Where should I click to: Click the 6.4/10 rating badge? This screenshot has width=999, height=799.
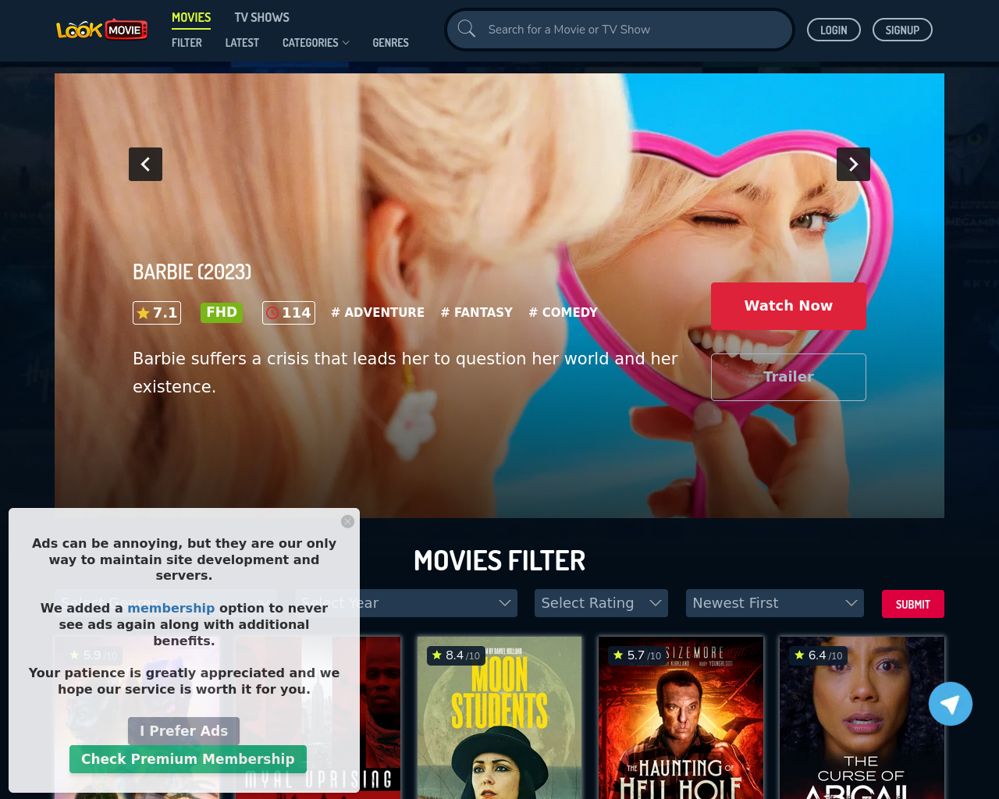tap(819, 655)
